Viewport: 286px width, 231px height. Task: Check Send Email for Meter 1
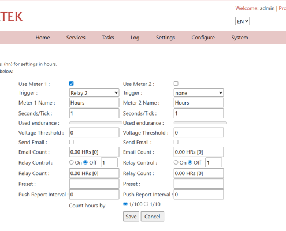(72, 142)
